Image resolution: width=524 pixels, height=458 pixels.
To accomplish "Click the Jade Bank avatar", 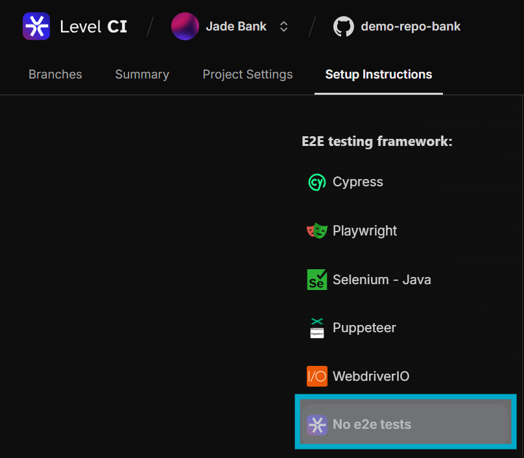I will coord(185,27).
